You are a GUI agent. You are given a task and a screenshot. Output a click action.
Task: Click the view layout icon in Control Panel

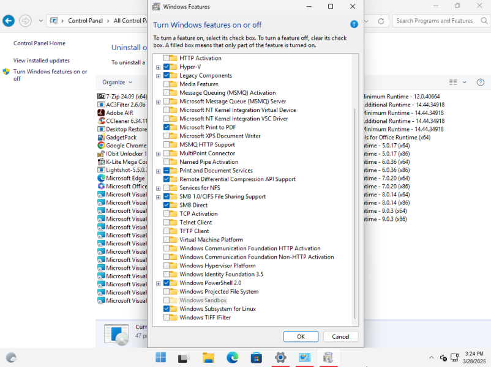453,83
